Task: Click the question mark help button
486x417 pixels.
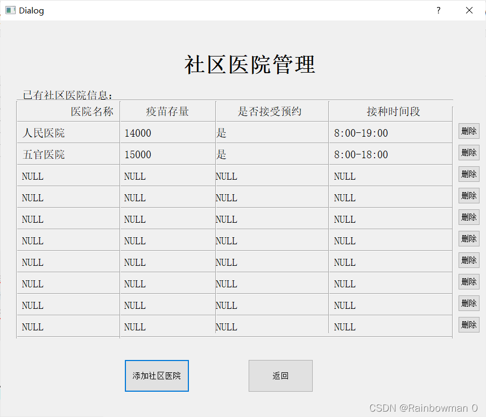Action: pos(438,10)
